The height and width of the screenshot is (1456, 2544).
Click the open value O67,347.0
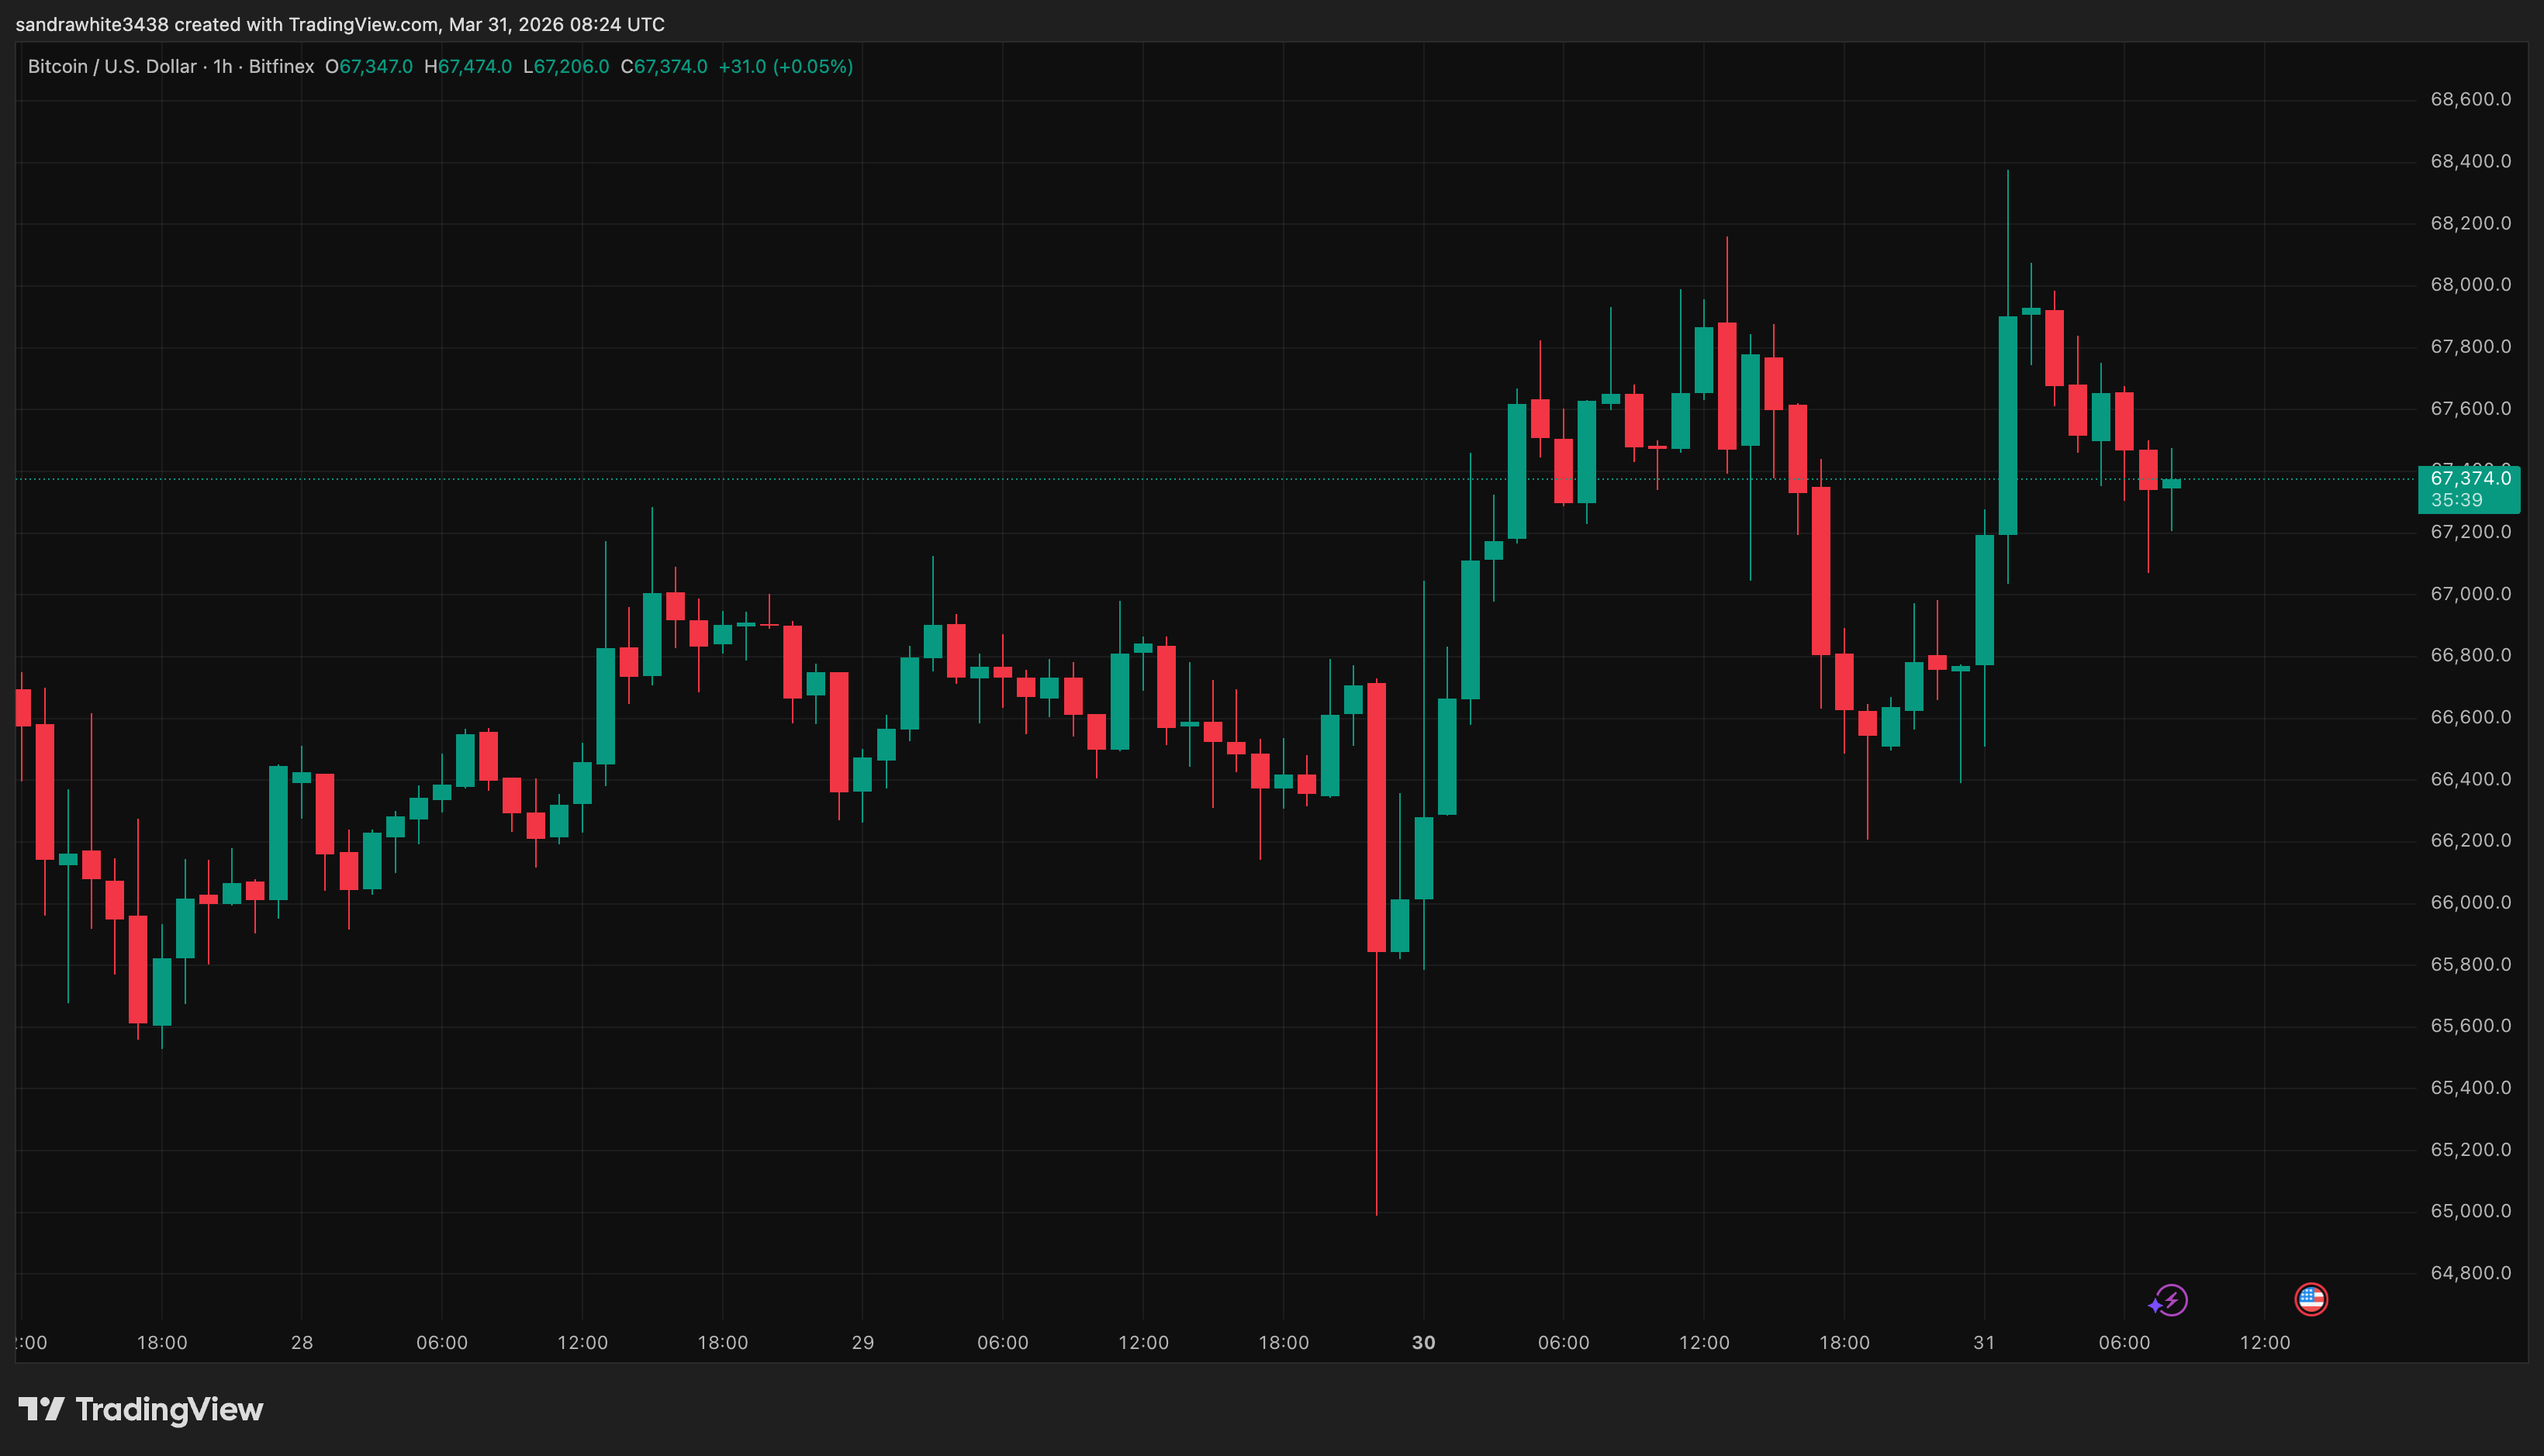point(368,67)
